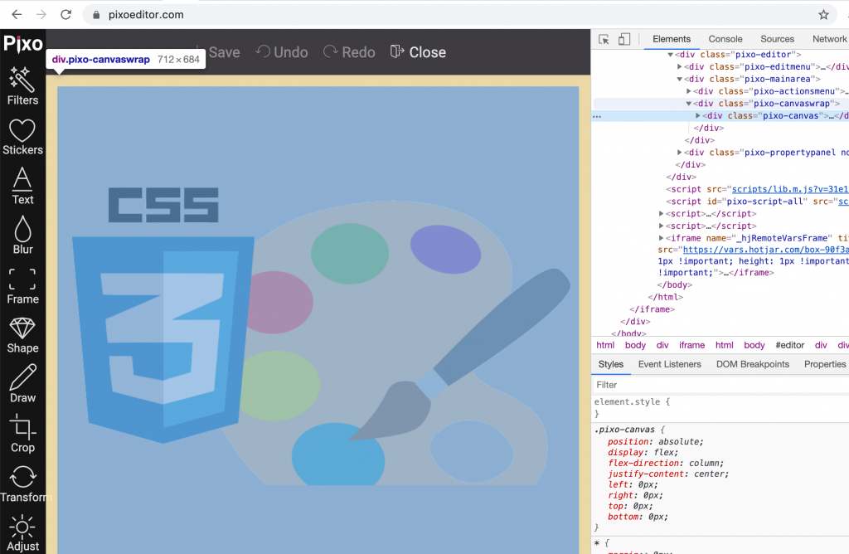
Task: Open the Adjust brightness tool
Action: click(22, 533)
